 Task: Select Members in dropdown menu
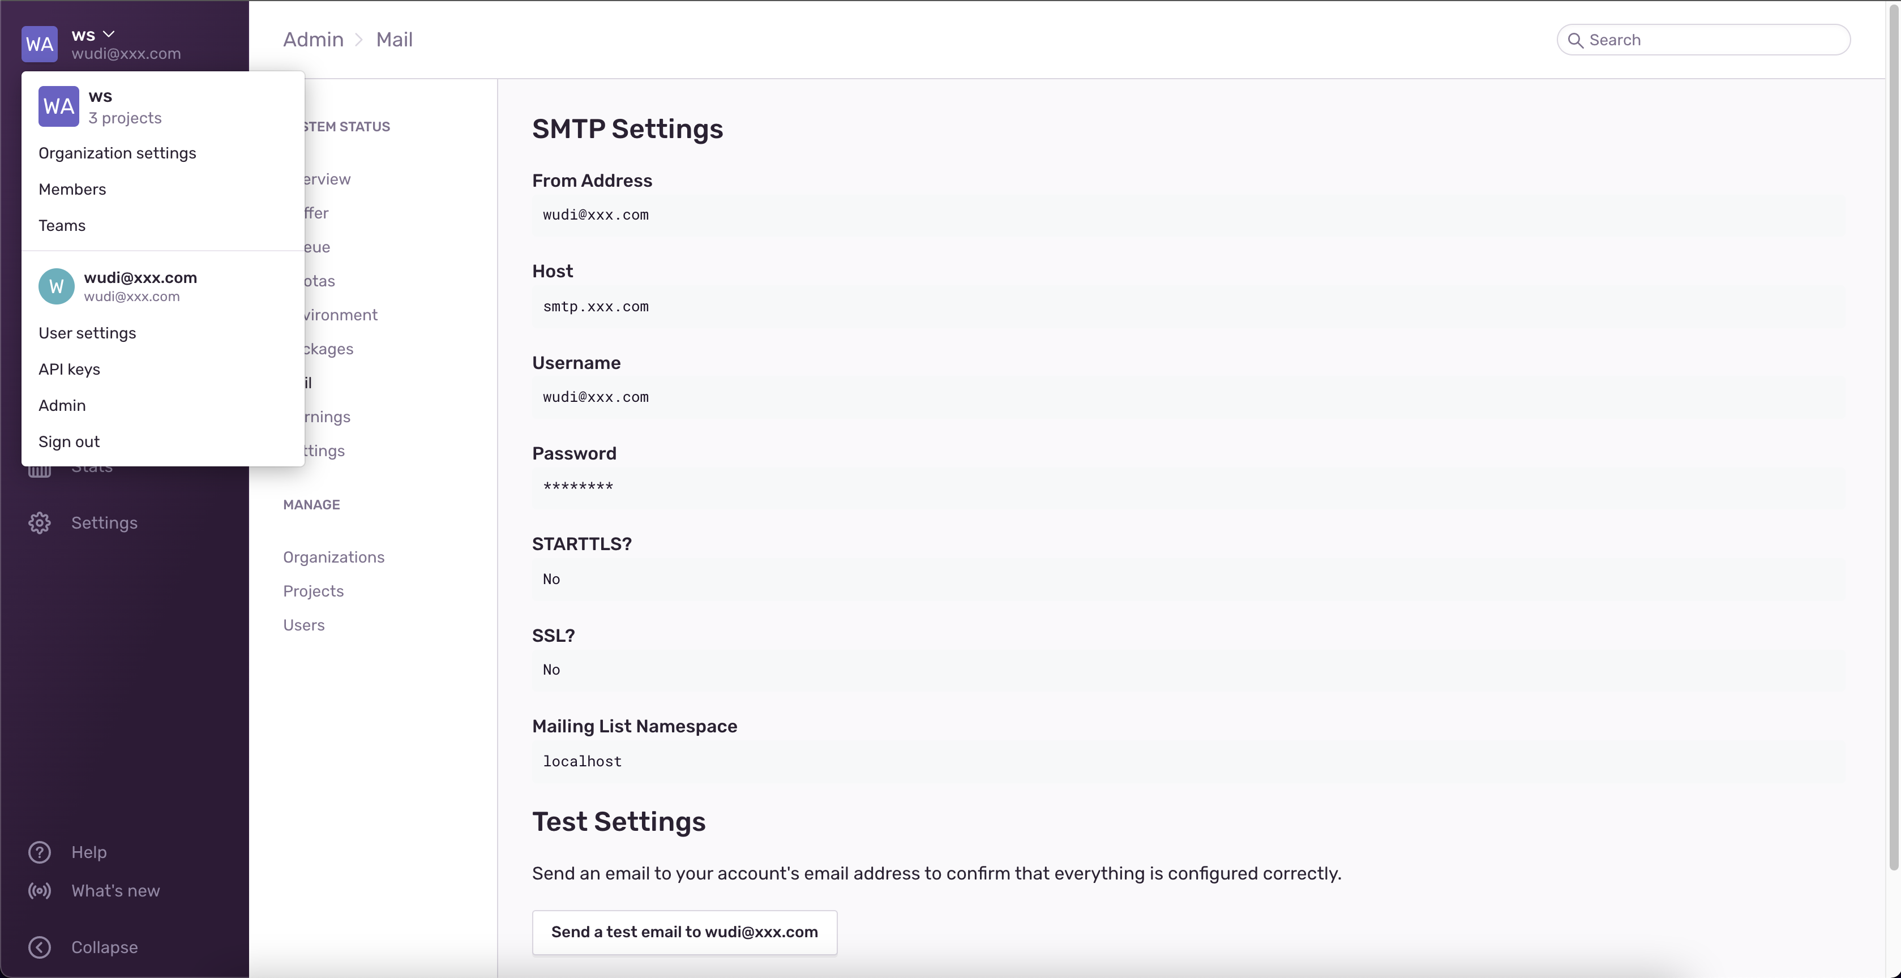[72, 190]
